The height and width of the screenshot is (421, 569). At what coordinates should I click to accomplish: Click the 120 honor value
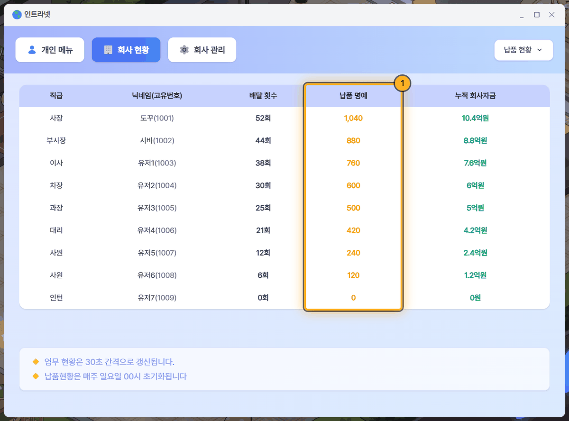(x=353, y=275)
